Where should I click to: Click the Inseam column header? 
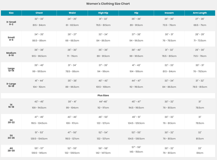click(x=169, y=13)
